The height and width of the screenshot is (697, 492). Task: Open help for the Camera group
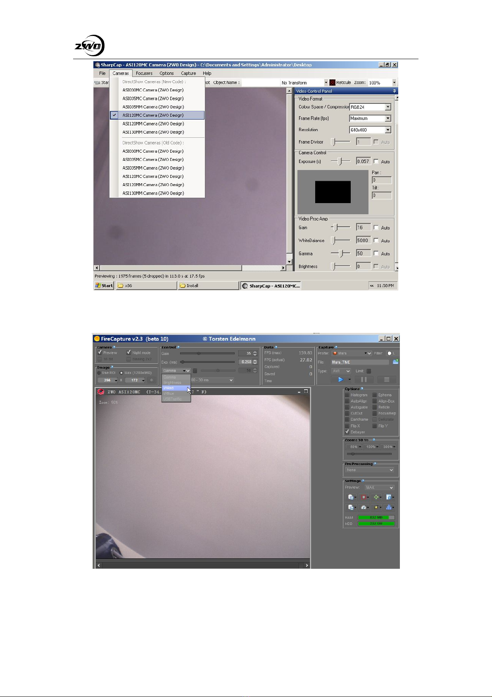(x=114, y=347)
